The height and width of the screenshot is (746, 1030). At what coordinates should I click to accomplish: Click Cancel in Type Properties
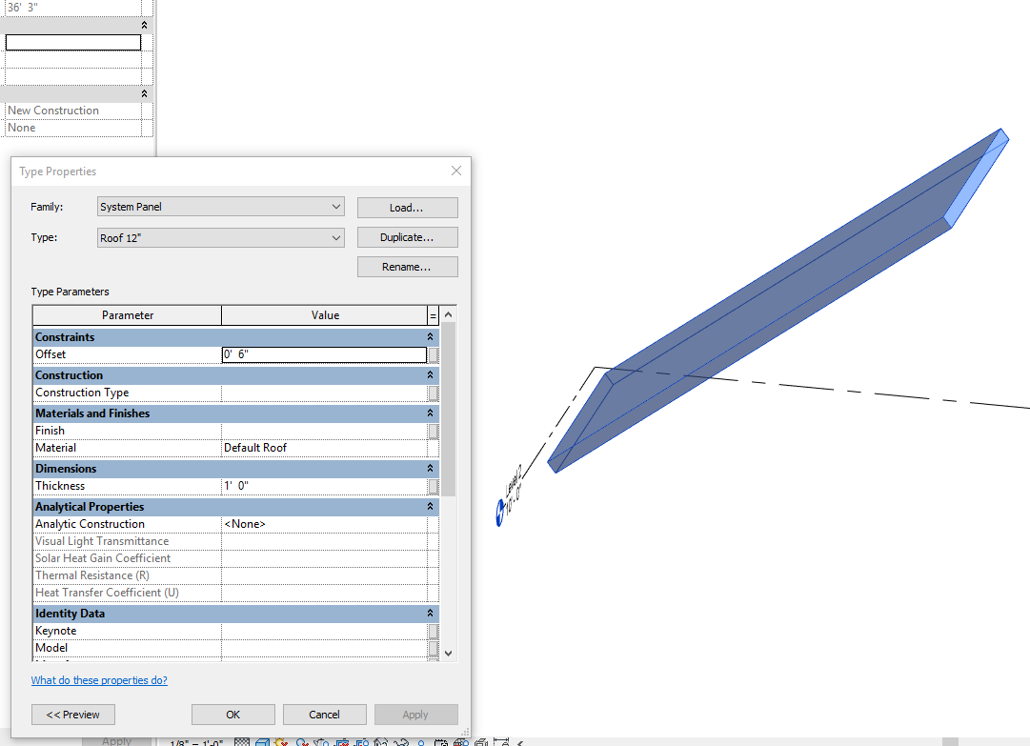click(325, 715)
